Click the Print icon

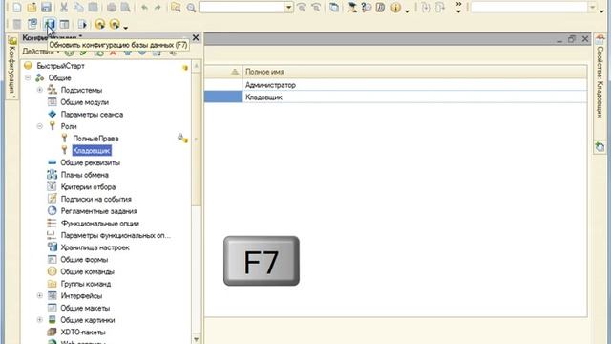click(x=112, y=7)
